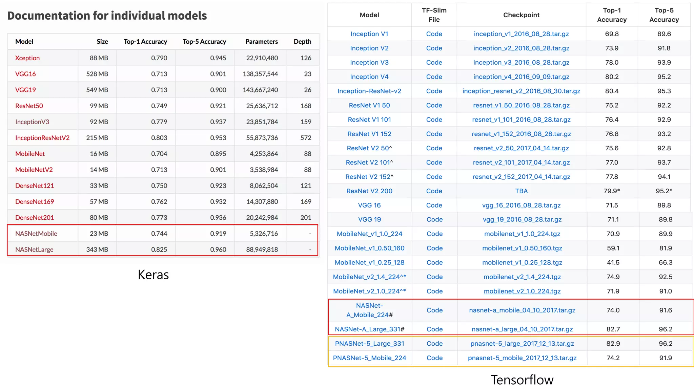This screenshot has width=694, height=390.
Task: Open the ResNet V1 101 model link
Action: point(369,120)
